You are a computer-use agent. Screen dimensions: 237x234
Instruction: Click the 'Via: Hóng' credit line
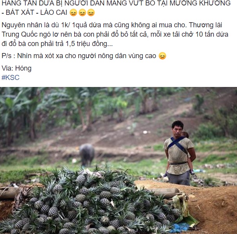[x=16, y=68]
